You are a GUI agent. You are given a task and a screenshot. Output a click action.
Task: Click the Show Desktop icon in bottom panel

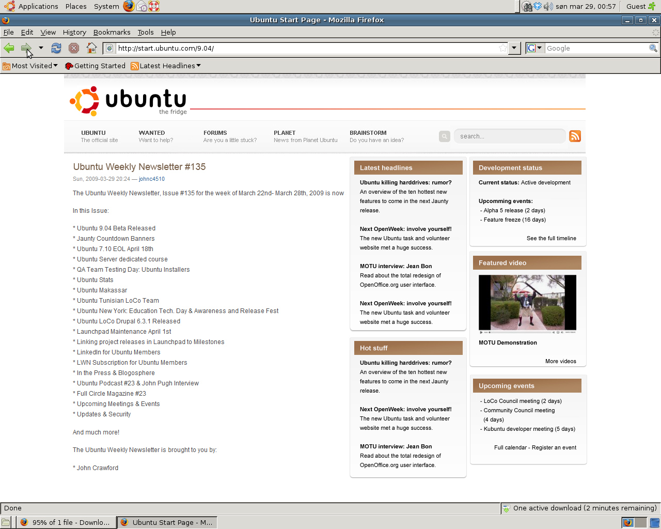click(x=6, y=522)
